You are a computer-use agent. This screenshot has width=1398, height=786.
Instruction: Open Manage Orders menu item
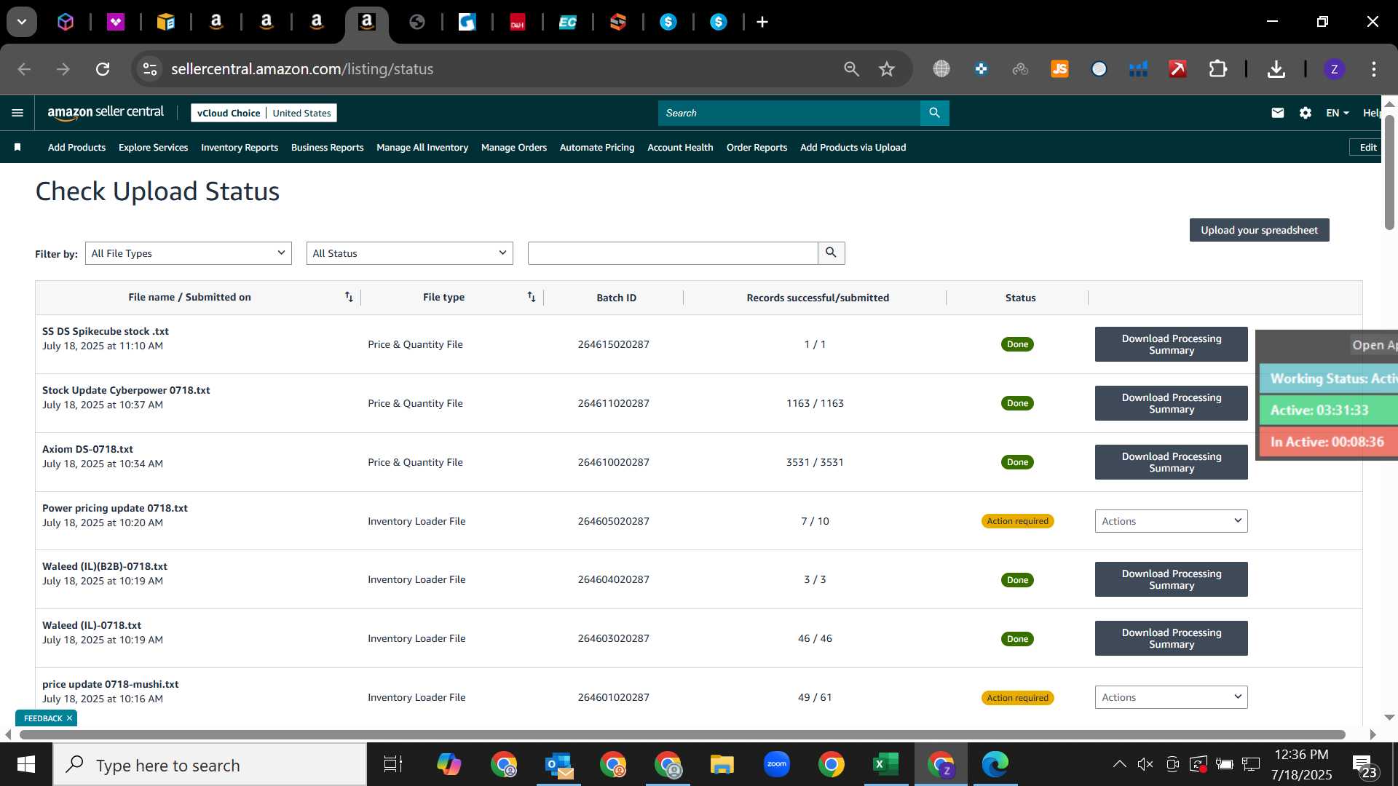[514, 147]
